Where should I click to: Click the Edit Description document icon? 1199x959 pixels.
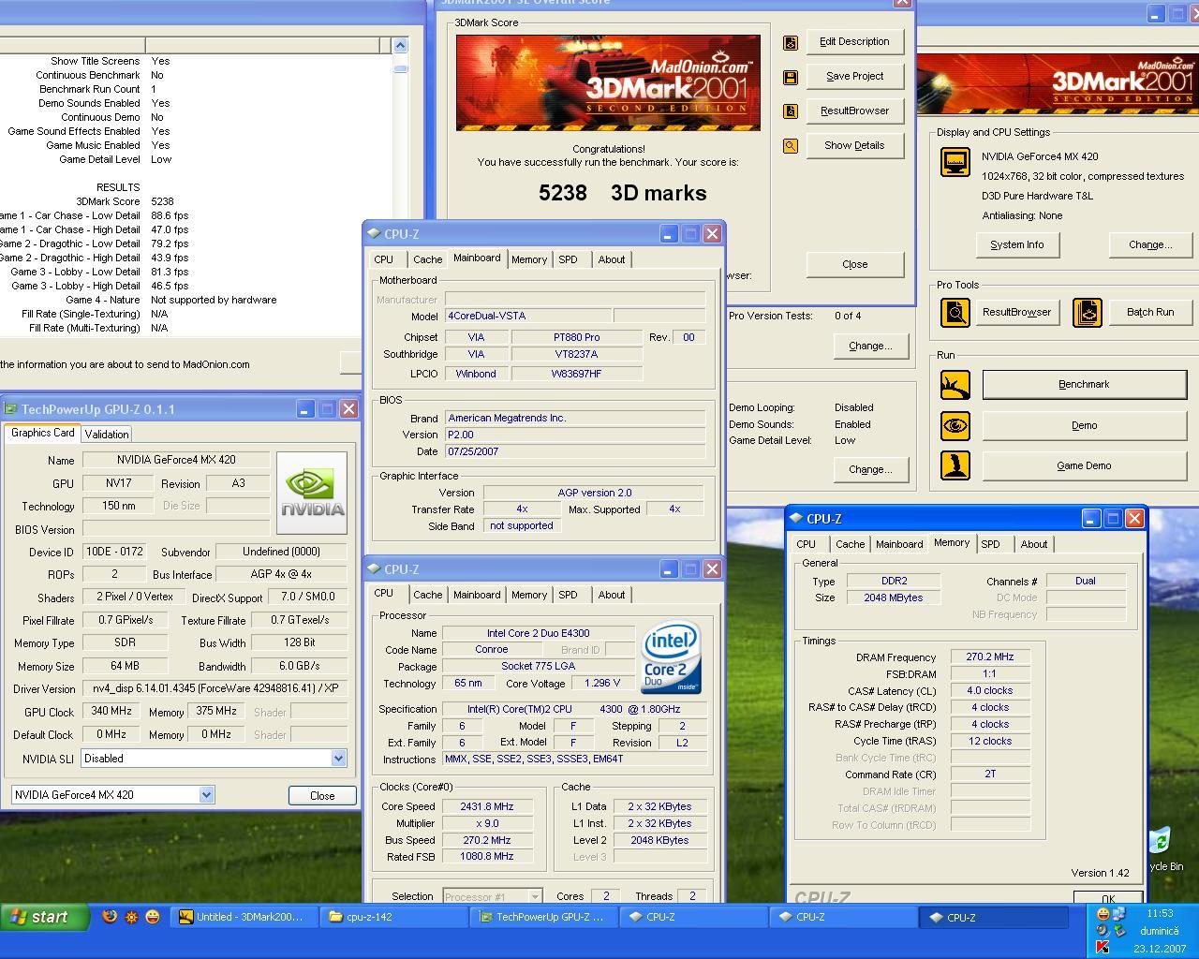point(790,42)
